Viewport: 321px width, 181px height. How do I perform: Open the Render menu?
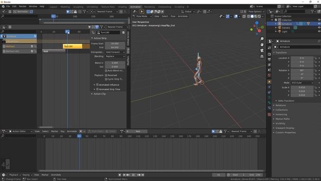click(x=23, y=7)
